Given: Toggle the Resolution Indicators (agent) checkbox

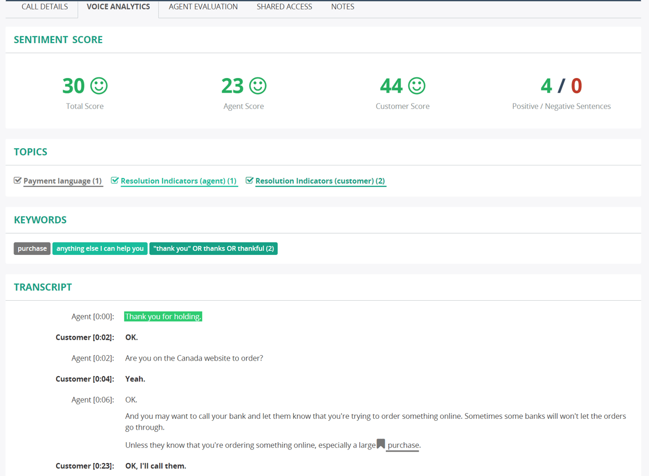Looking at the screenshot, I should pyautogui.click(x=115, y=181).
